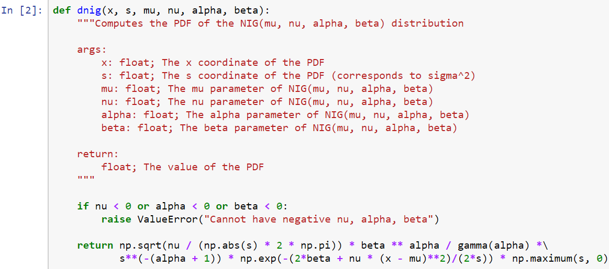Click np.sqrt in the return statement
Screen dimensions: 609x269
tap(138, 245)
